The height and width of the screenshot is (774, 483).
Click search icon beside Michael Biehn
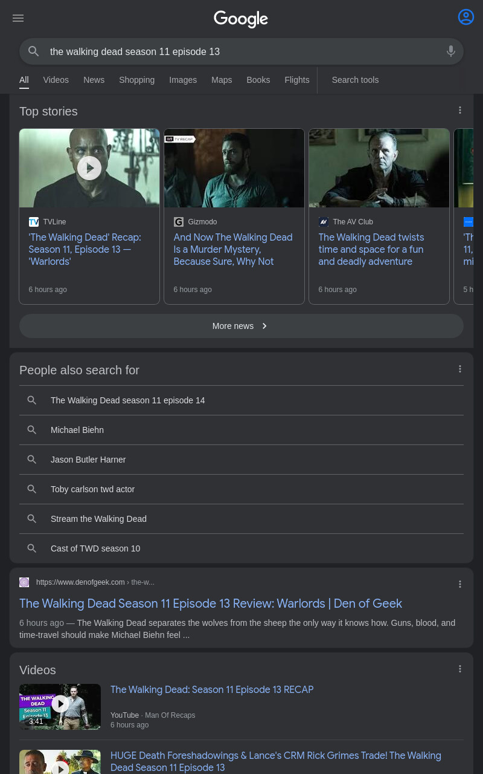pos(32,430)
